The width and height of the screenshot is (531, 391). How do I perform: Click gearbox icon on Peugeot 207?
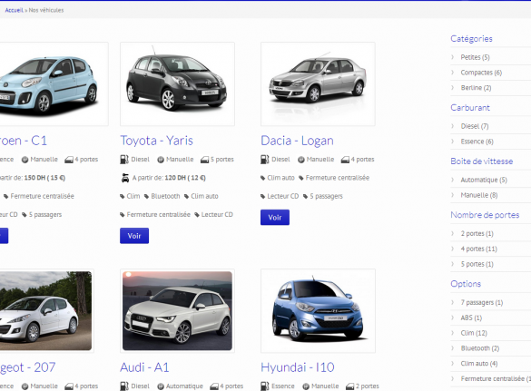25,386
